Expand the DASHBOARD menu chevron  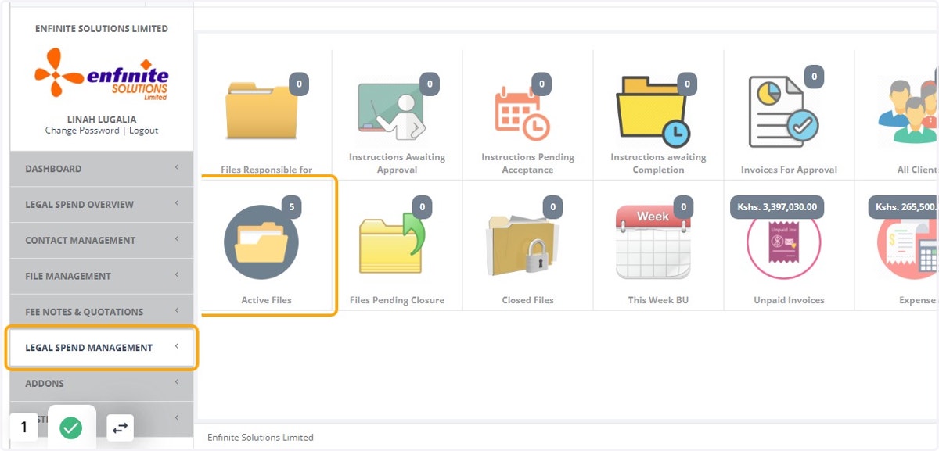pyautogui.click(x=177, y=168)
